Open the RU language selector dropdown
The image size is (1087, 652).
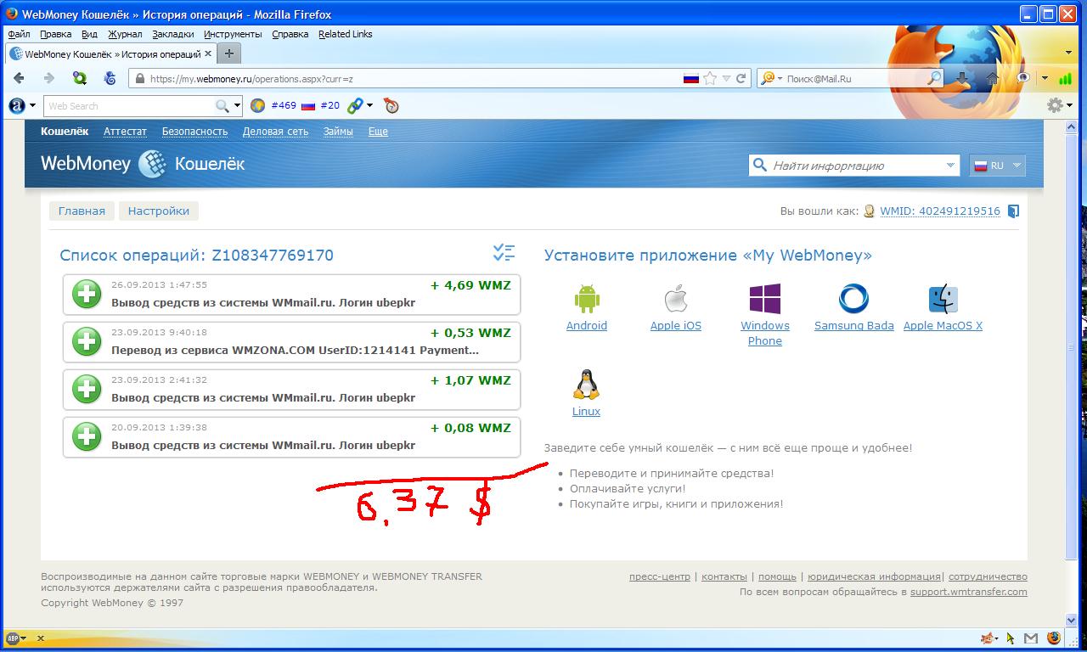click(998, 166)
